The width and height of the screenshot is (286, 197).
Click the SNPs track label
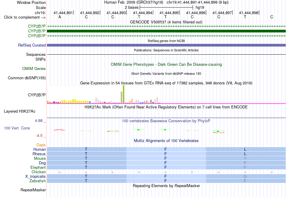[41, 59]
